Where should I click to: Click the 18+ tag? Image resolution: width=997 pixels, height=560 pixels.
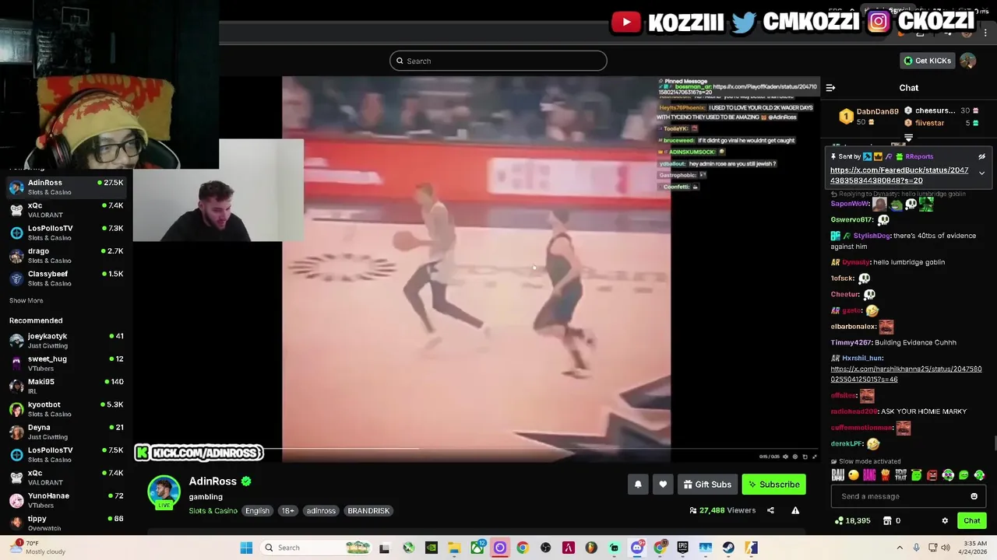(x=287, y=511)
